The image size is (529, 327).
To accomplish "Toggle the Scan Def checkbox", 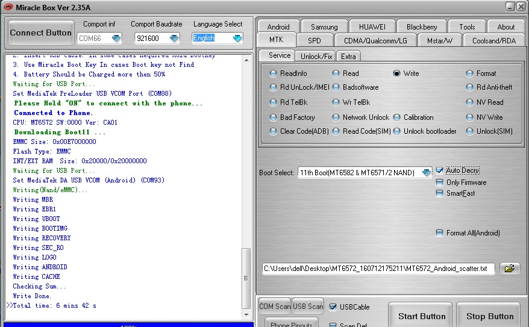I will 333,325.
